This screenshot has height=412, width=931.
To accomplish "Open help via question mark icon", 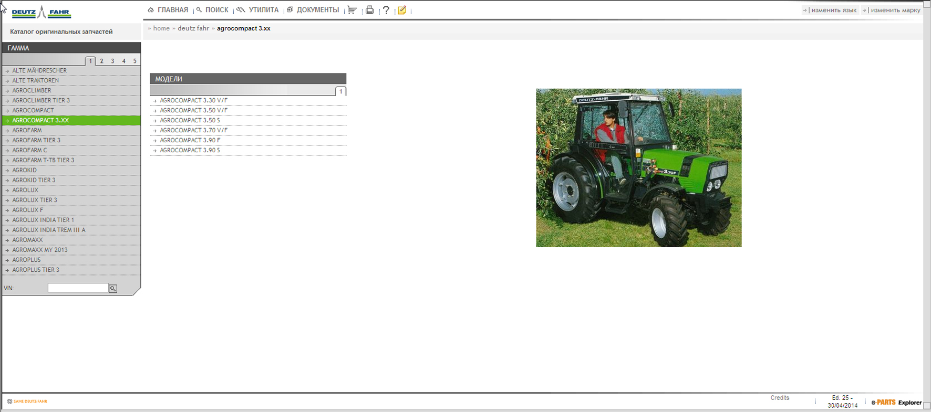I will pyautogui.click(x=386, y=10).
